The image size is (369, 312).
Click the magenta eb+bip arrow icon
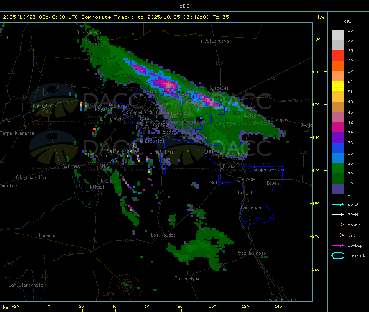(x=338, y=245)
